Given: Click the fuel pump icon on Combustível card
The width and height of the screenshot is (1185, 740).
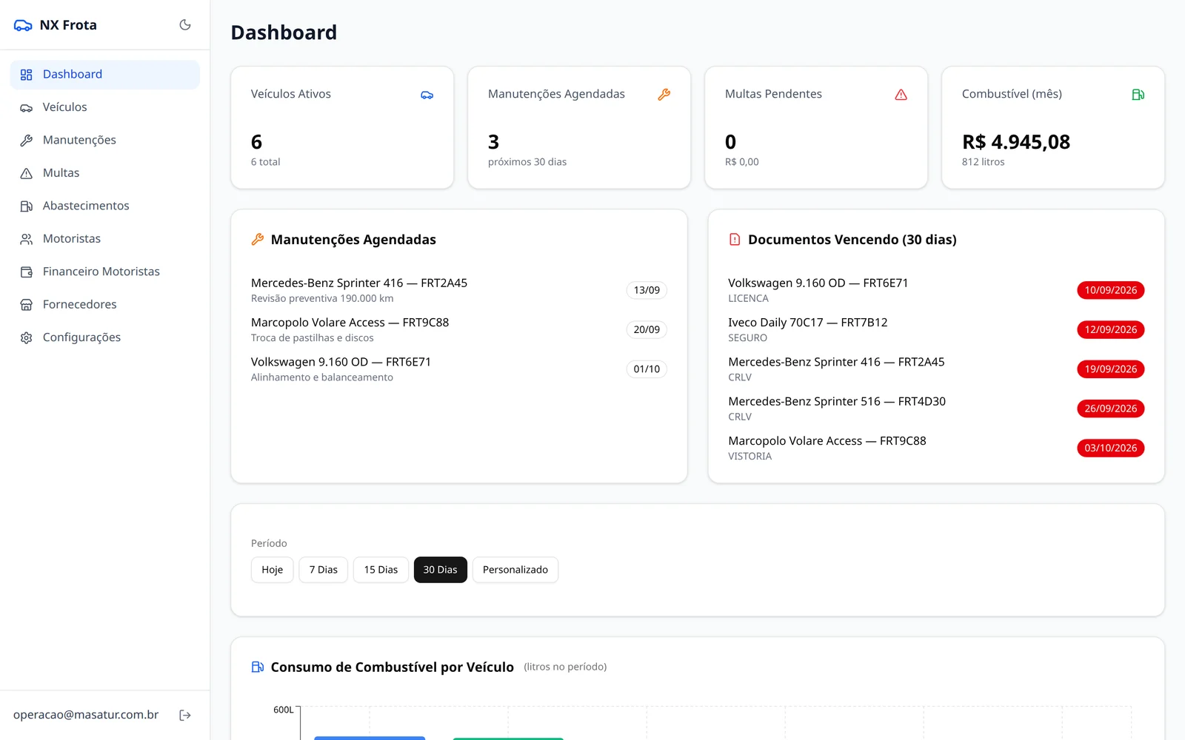Looking at the screenshot, I should 1138,95.
